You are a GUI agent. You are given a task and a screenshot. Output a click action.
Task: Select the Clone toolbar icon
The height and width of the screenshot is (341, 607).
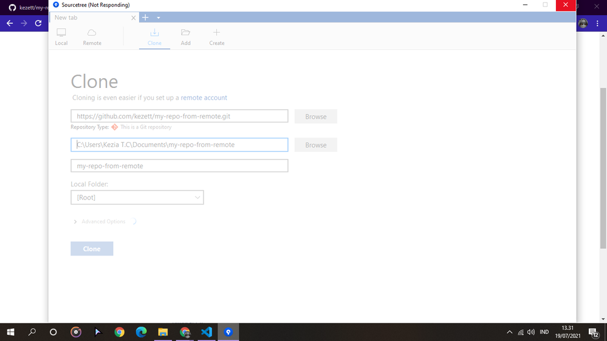pos(154,37)
